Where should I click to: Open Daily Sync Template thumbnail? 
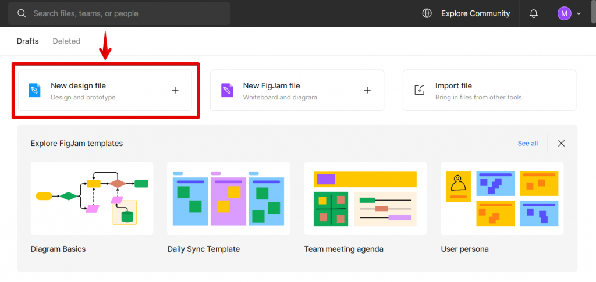click(229, 198)
